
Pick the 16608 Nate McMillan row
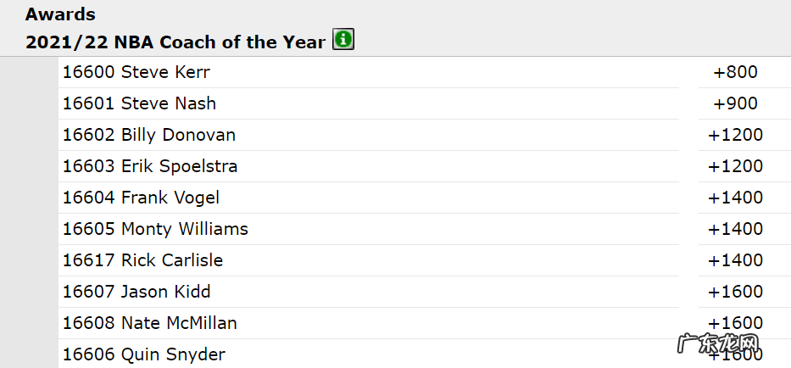(x=150, y=323)
